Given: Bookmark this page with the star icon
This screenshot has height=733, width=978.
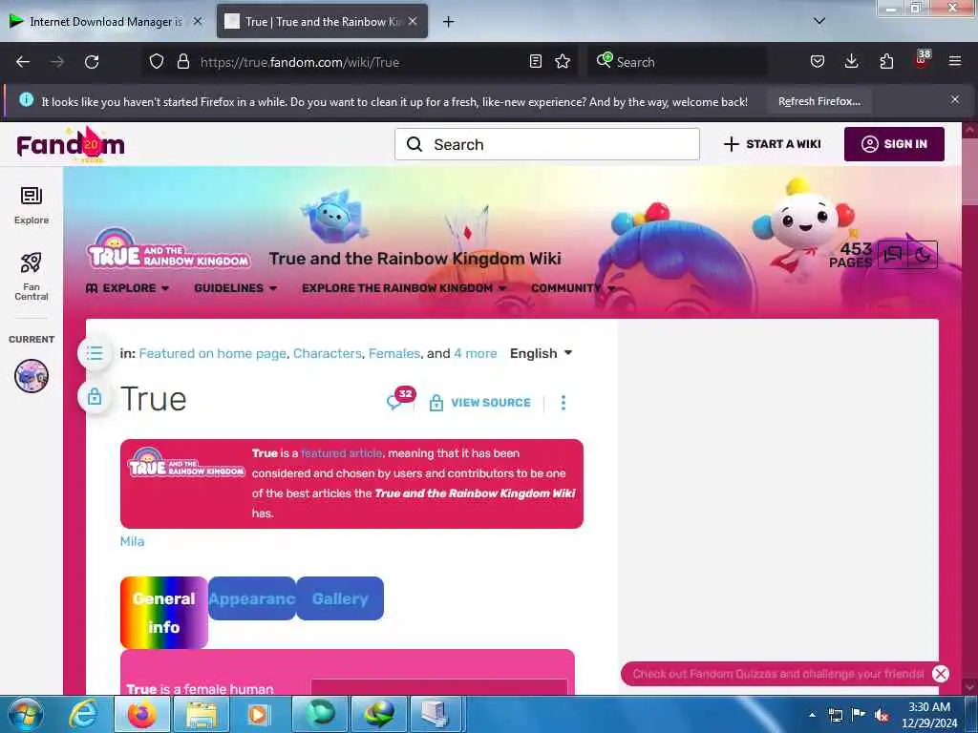Looking at the screenshot, I should (x=563, y=62).
